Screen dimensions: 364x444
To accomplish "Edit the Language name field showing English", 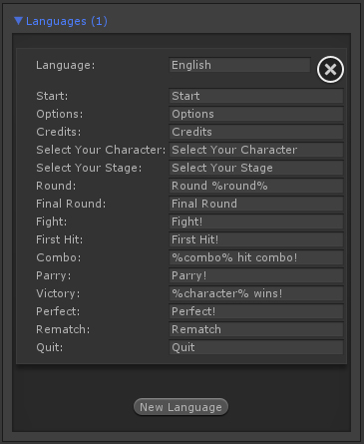I will point(239,65).
